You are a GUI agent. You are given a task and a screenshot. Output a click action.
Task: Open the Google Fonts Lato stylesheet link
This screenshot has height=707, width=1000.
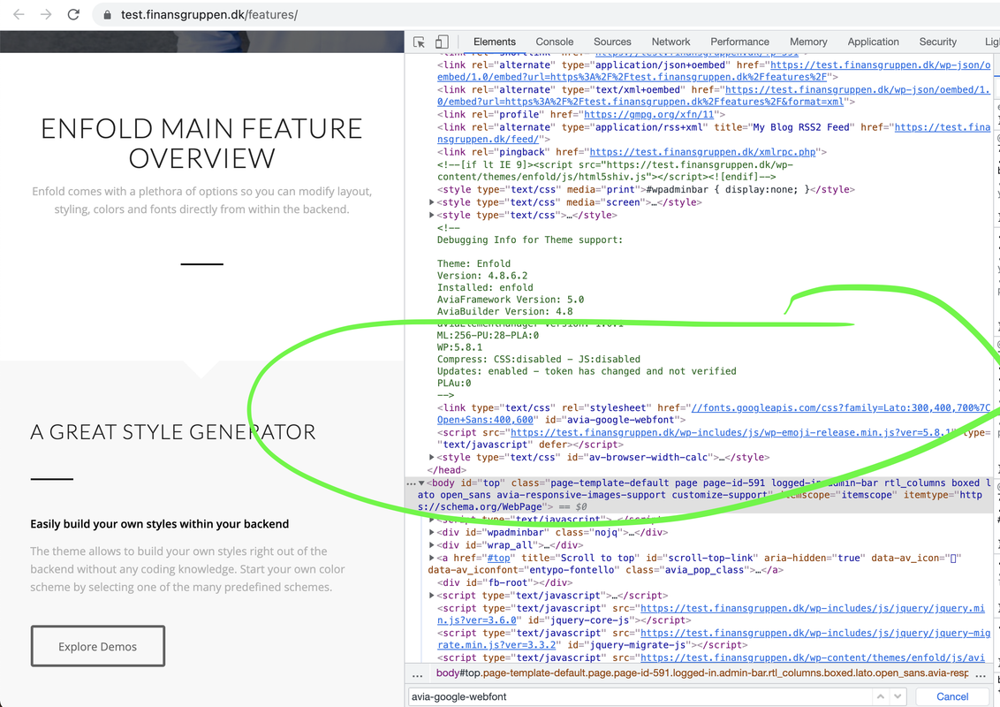pos(714,414)
